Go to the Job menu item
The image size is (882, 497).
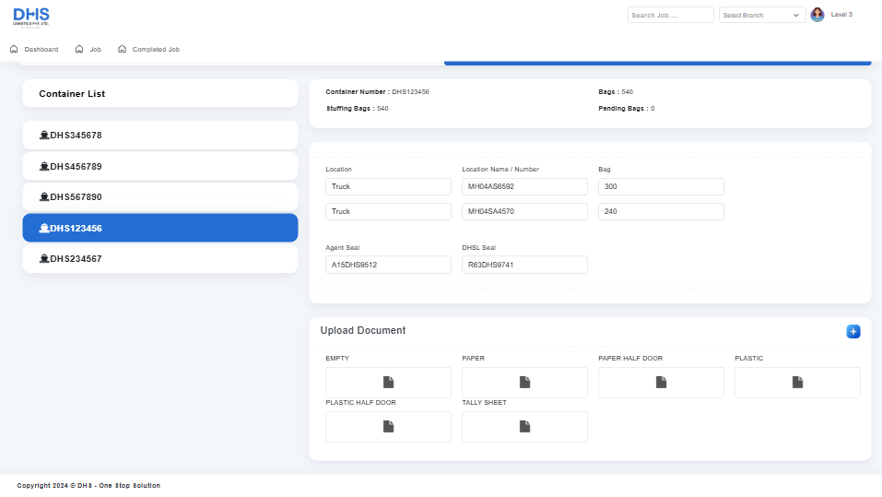coord(88,50)
